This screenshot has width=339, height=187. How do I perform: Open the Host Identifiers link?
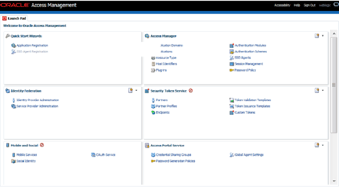pyautogui.click(x=166, y=64)
